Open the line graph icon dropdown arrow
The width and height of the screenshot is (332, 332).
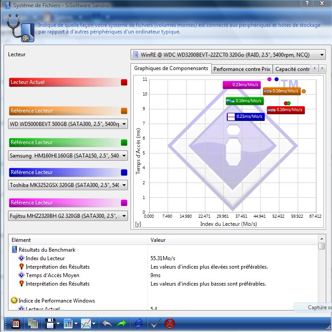(94, 324)
